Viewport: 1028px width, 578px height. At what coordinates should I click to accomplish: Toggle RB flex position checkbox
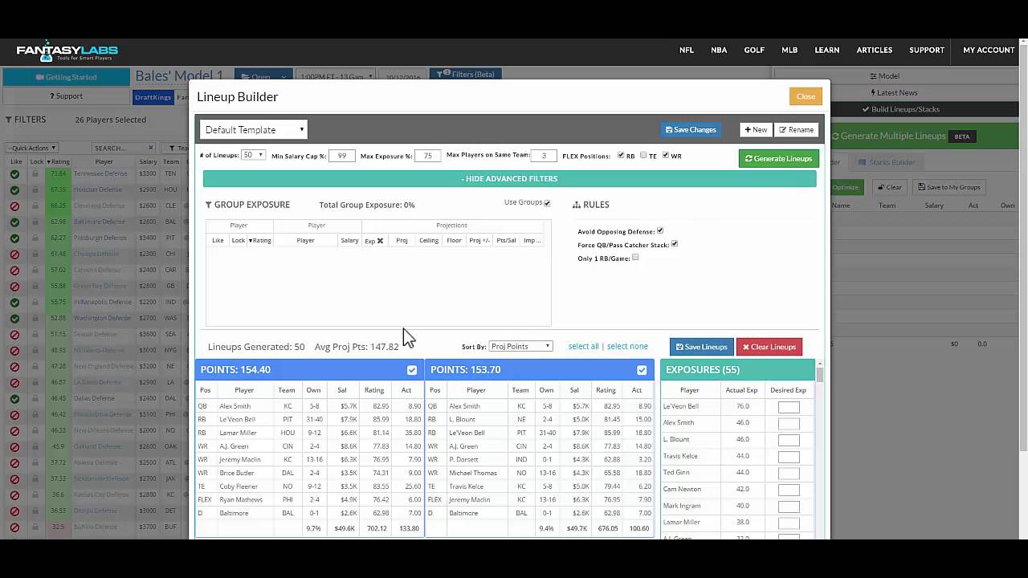621,156
